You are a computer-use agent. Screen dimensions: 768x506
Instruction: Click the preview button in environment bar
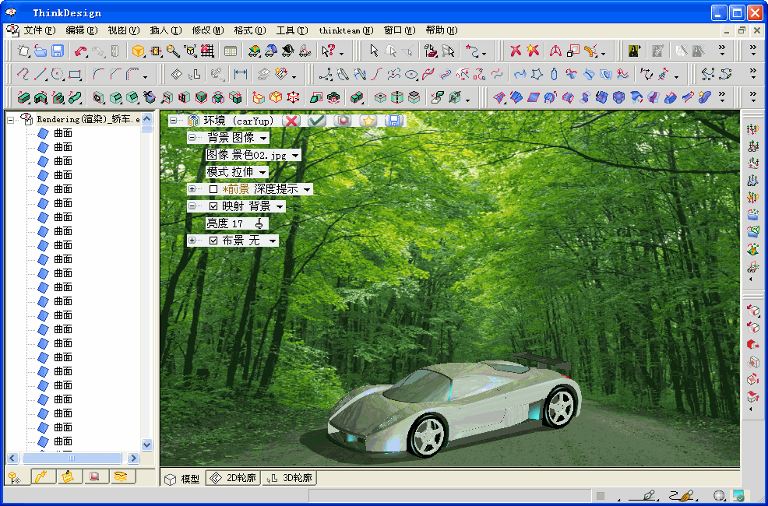[x=343, y=121]
